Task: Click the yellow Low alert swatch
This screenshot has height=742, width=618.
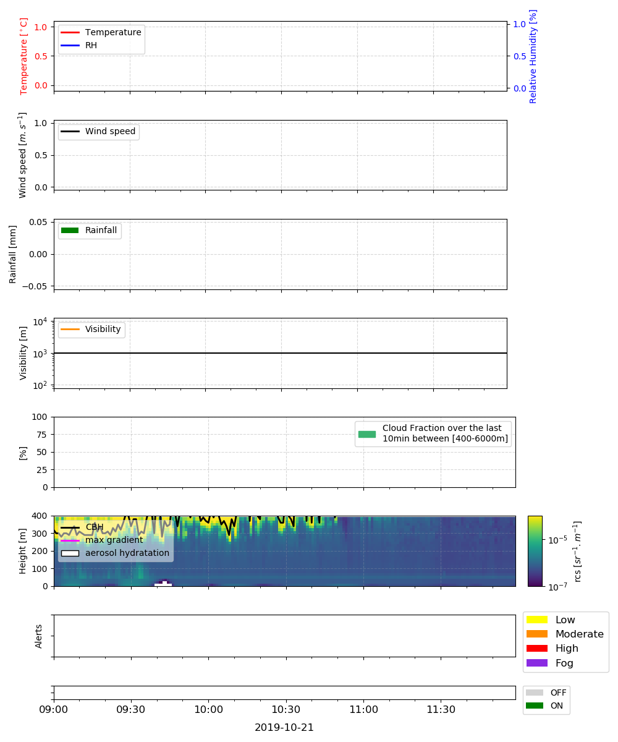Action: [x=537, y=620]
